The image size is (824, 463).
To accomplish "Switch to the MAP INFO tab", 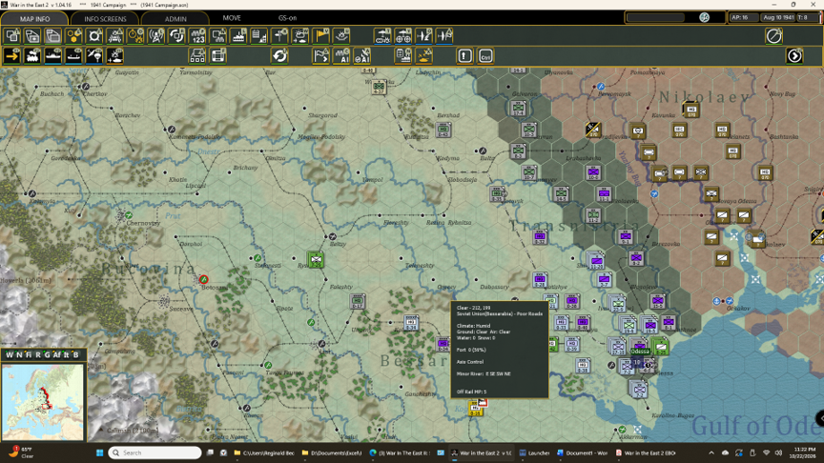I will coord(34,18).
